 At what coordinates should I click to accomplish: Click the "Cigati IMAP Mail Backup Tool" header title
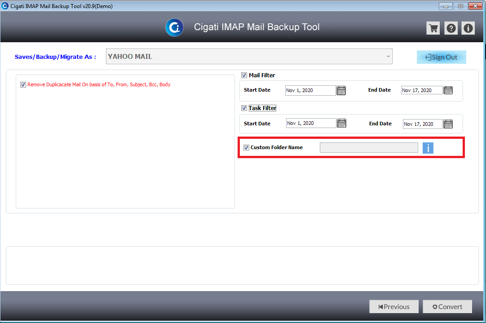256,27
